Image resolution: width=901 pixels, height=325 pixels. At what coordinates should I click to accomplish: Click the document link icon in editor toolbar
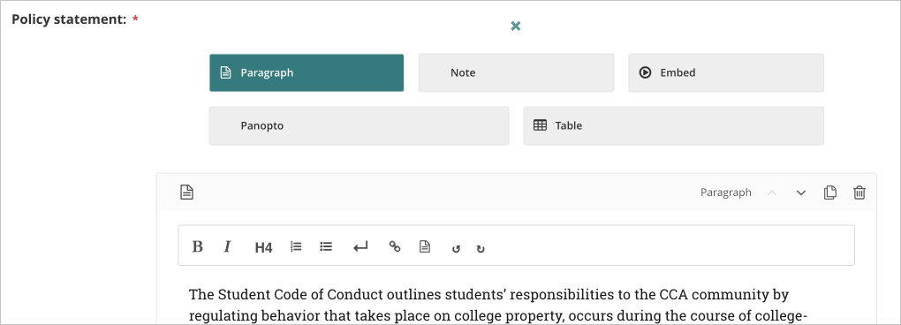point(425,247)
